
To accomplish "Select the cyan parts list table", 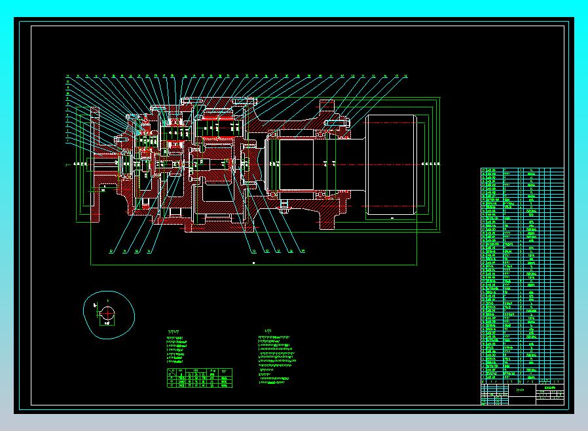I will tap(522, 273).
